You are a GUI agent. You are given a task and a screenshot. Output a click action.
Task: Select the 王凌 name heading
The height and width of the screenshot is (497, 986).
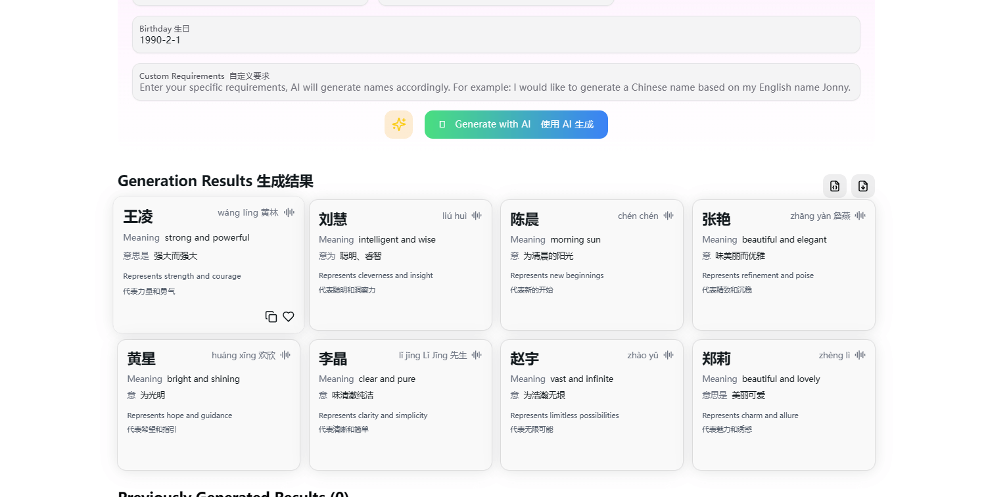138,216
